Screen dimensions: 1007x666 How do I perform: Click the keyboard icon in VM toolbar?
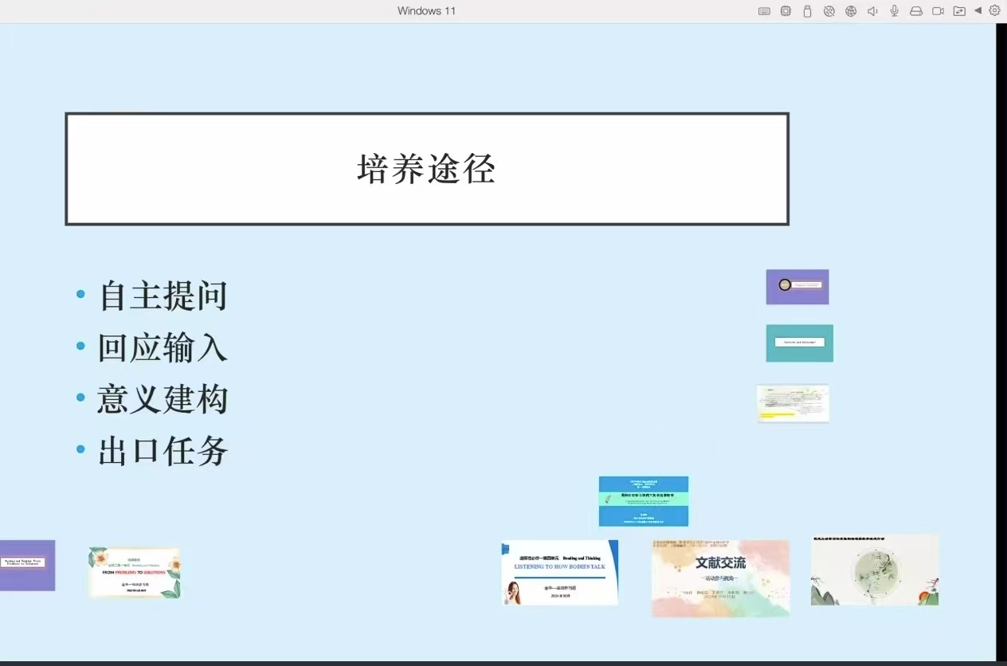coord(764,11)
